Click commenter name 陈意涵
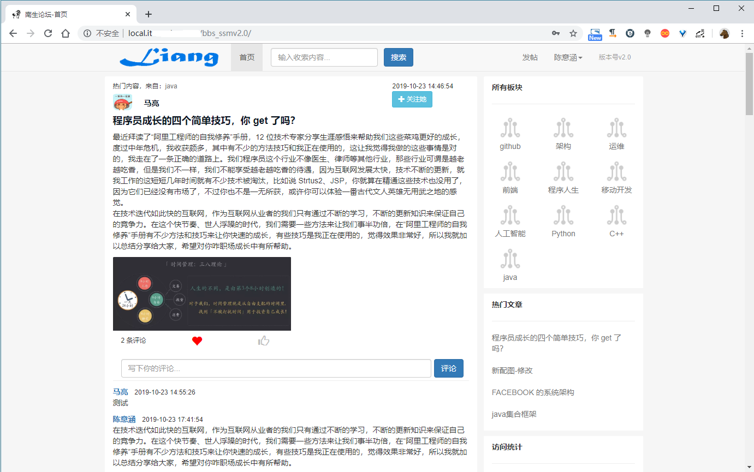The image size is (754, 472). click(124, 419)
